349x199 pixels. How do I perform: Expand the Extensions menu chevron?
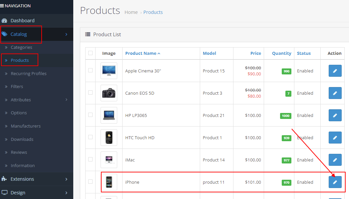coord(66,179)
